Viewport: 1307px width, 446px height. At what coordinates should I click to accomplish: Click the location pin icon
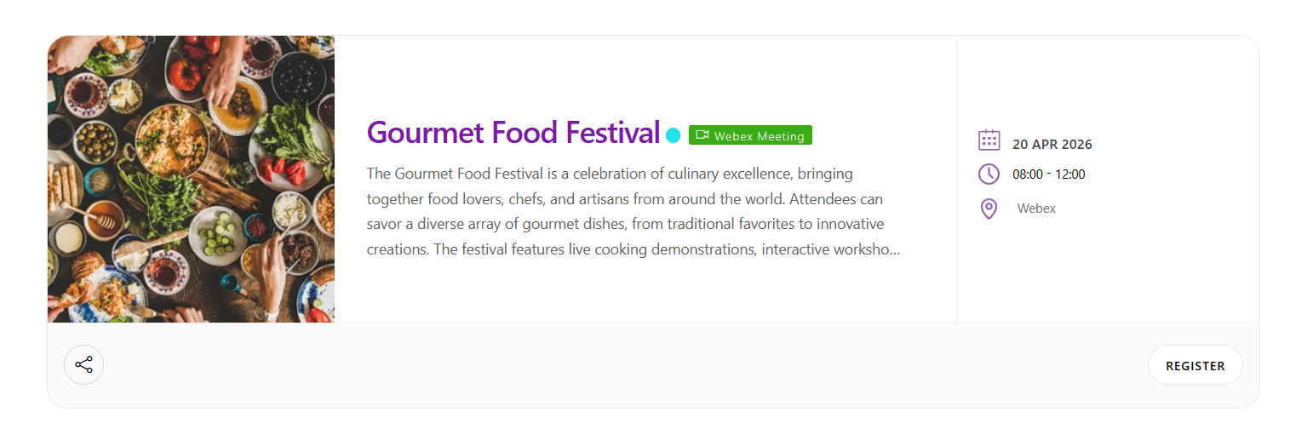click(989, 209)
